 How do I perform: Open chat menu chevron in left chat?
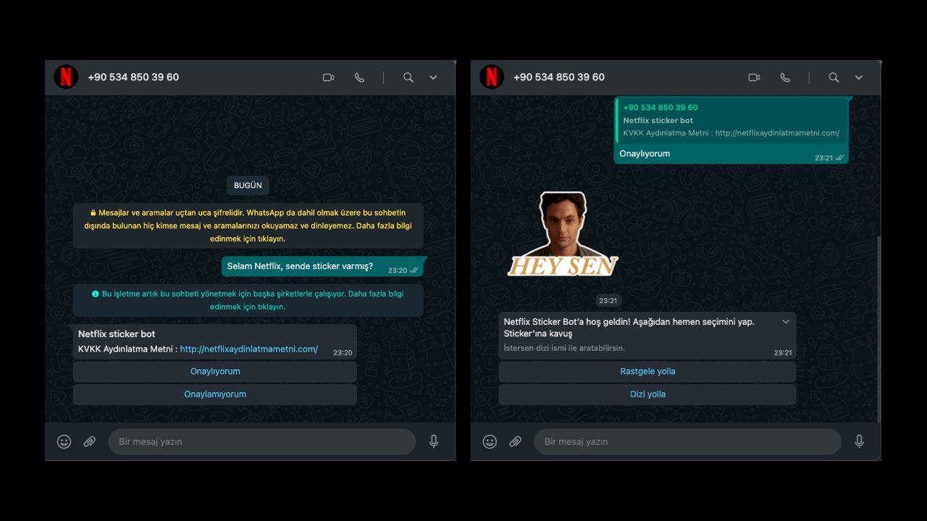(433, 77)
